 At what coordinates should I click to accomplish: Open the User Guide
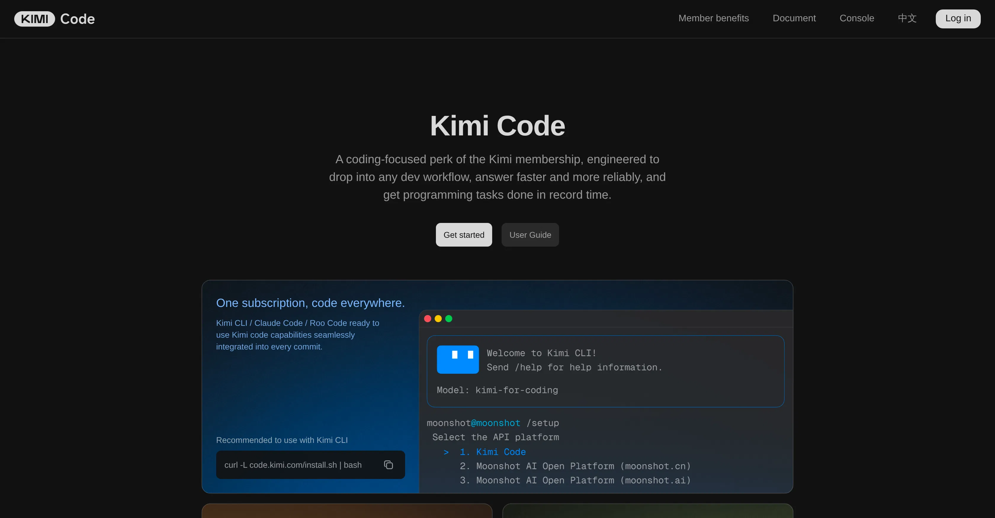pos(530,234)
